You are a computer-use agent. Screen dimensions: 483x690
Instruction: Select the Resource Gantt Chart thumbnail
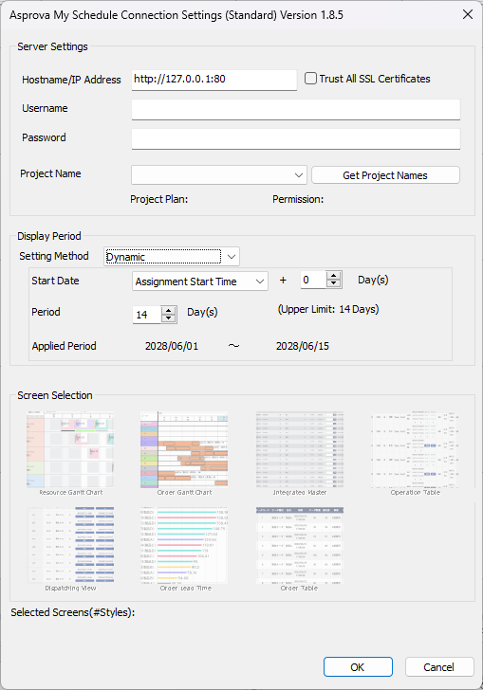tap(70, 450)
